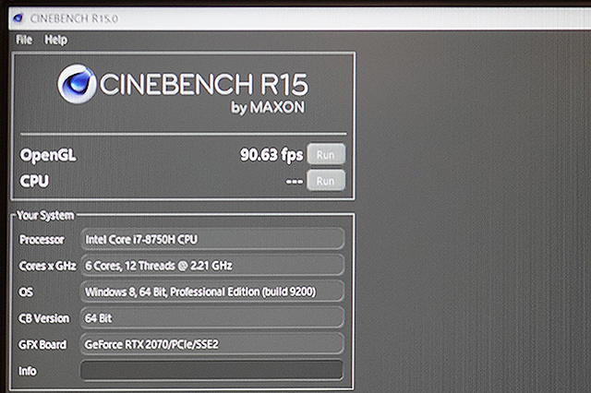Click the Cinebench icon in title bar
The width and height of the screenshot is (591, 393).
point(18,18)
